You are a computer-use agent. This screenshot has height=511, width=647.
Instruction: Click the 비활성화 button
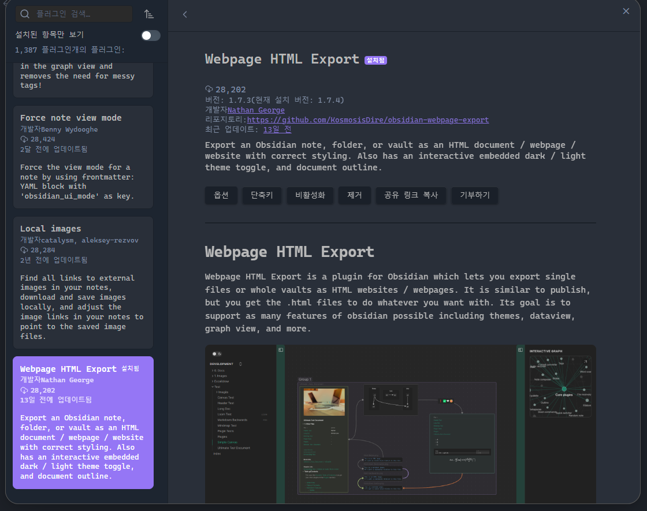310,195
